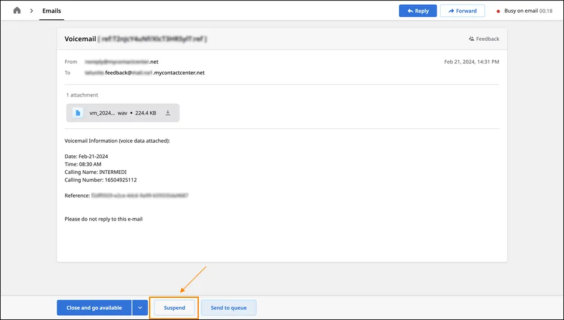Click the Reply button
Viewport: 564px width, 320px height.
point(417,11)
